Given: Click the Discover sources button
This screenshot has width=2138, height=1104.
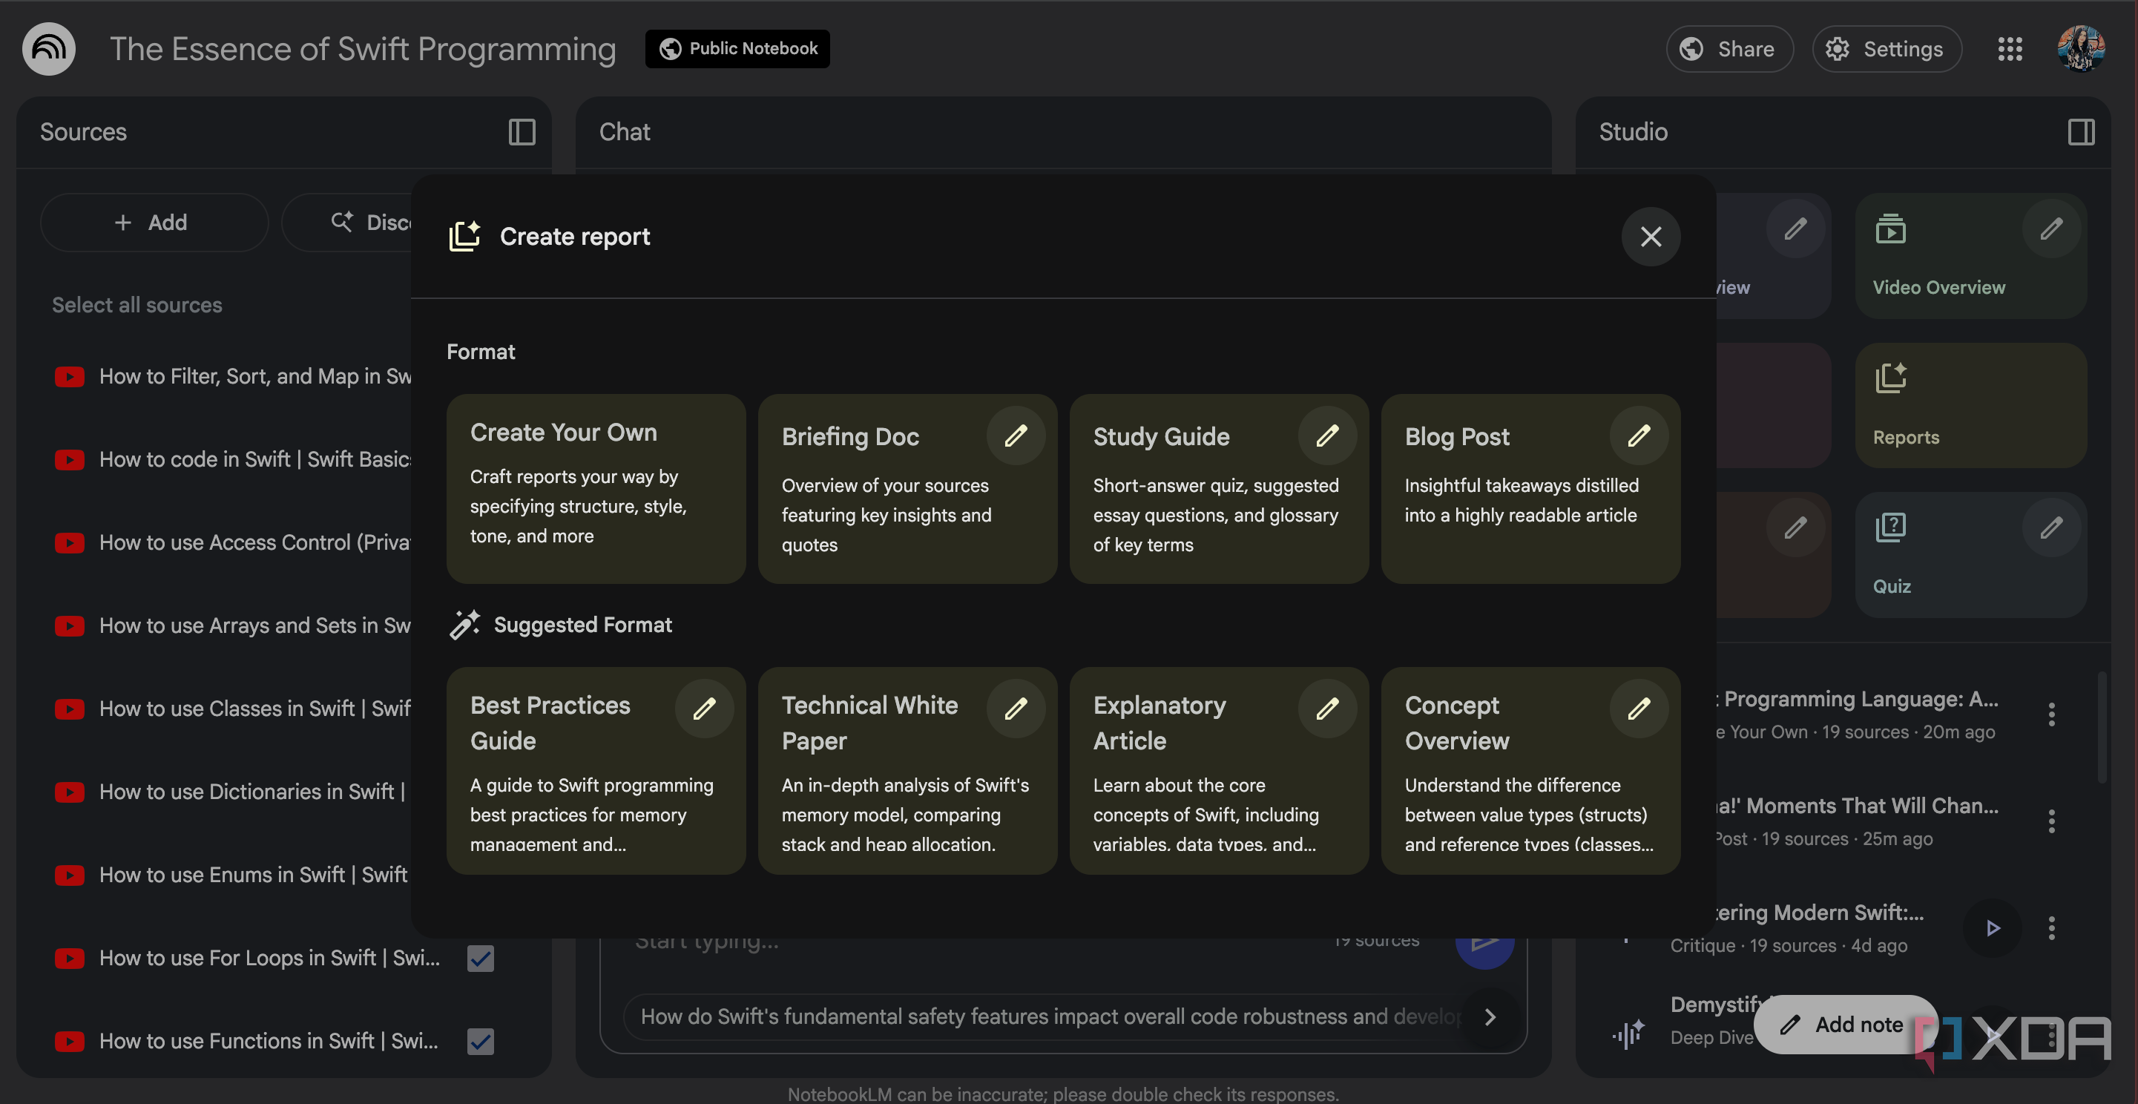Looking at the screenshot, I should (349, 223).
